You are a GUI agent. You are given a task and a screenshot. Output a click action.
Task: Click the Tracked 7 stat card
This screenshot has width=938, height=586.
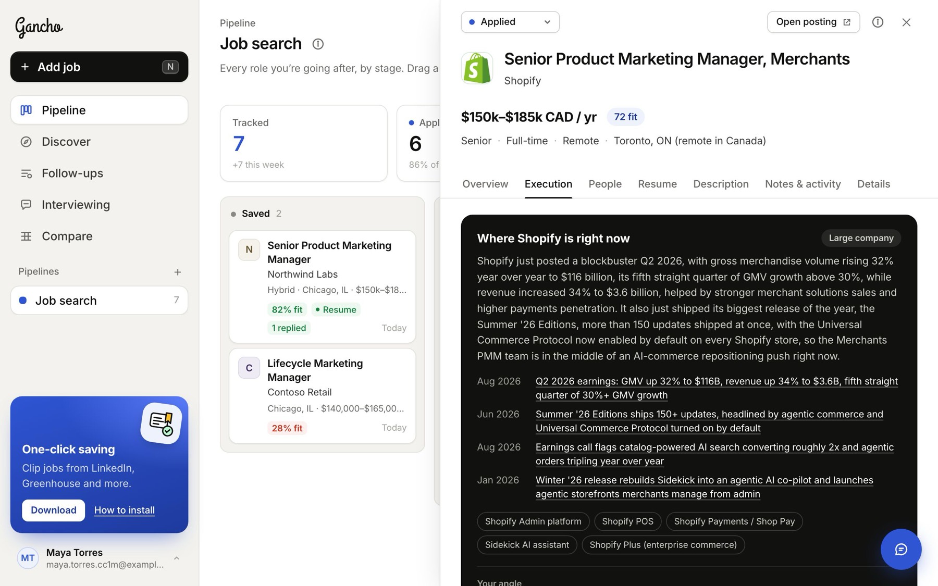[303, 143]
